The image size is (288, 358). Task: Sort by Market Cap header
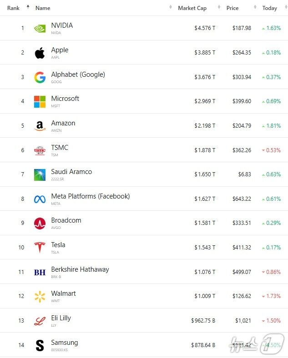click(192, 8)
